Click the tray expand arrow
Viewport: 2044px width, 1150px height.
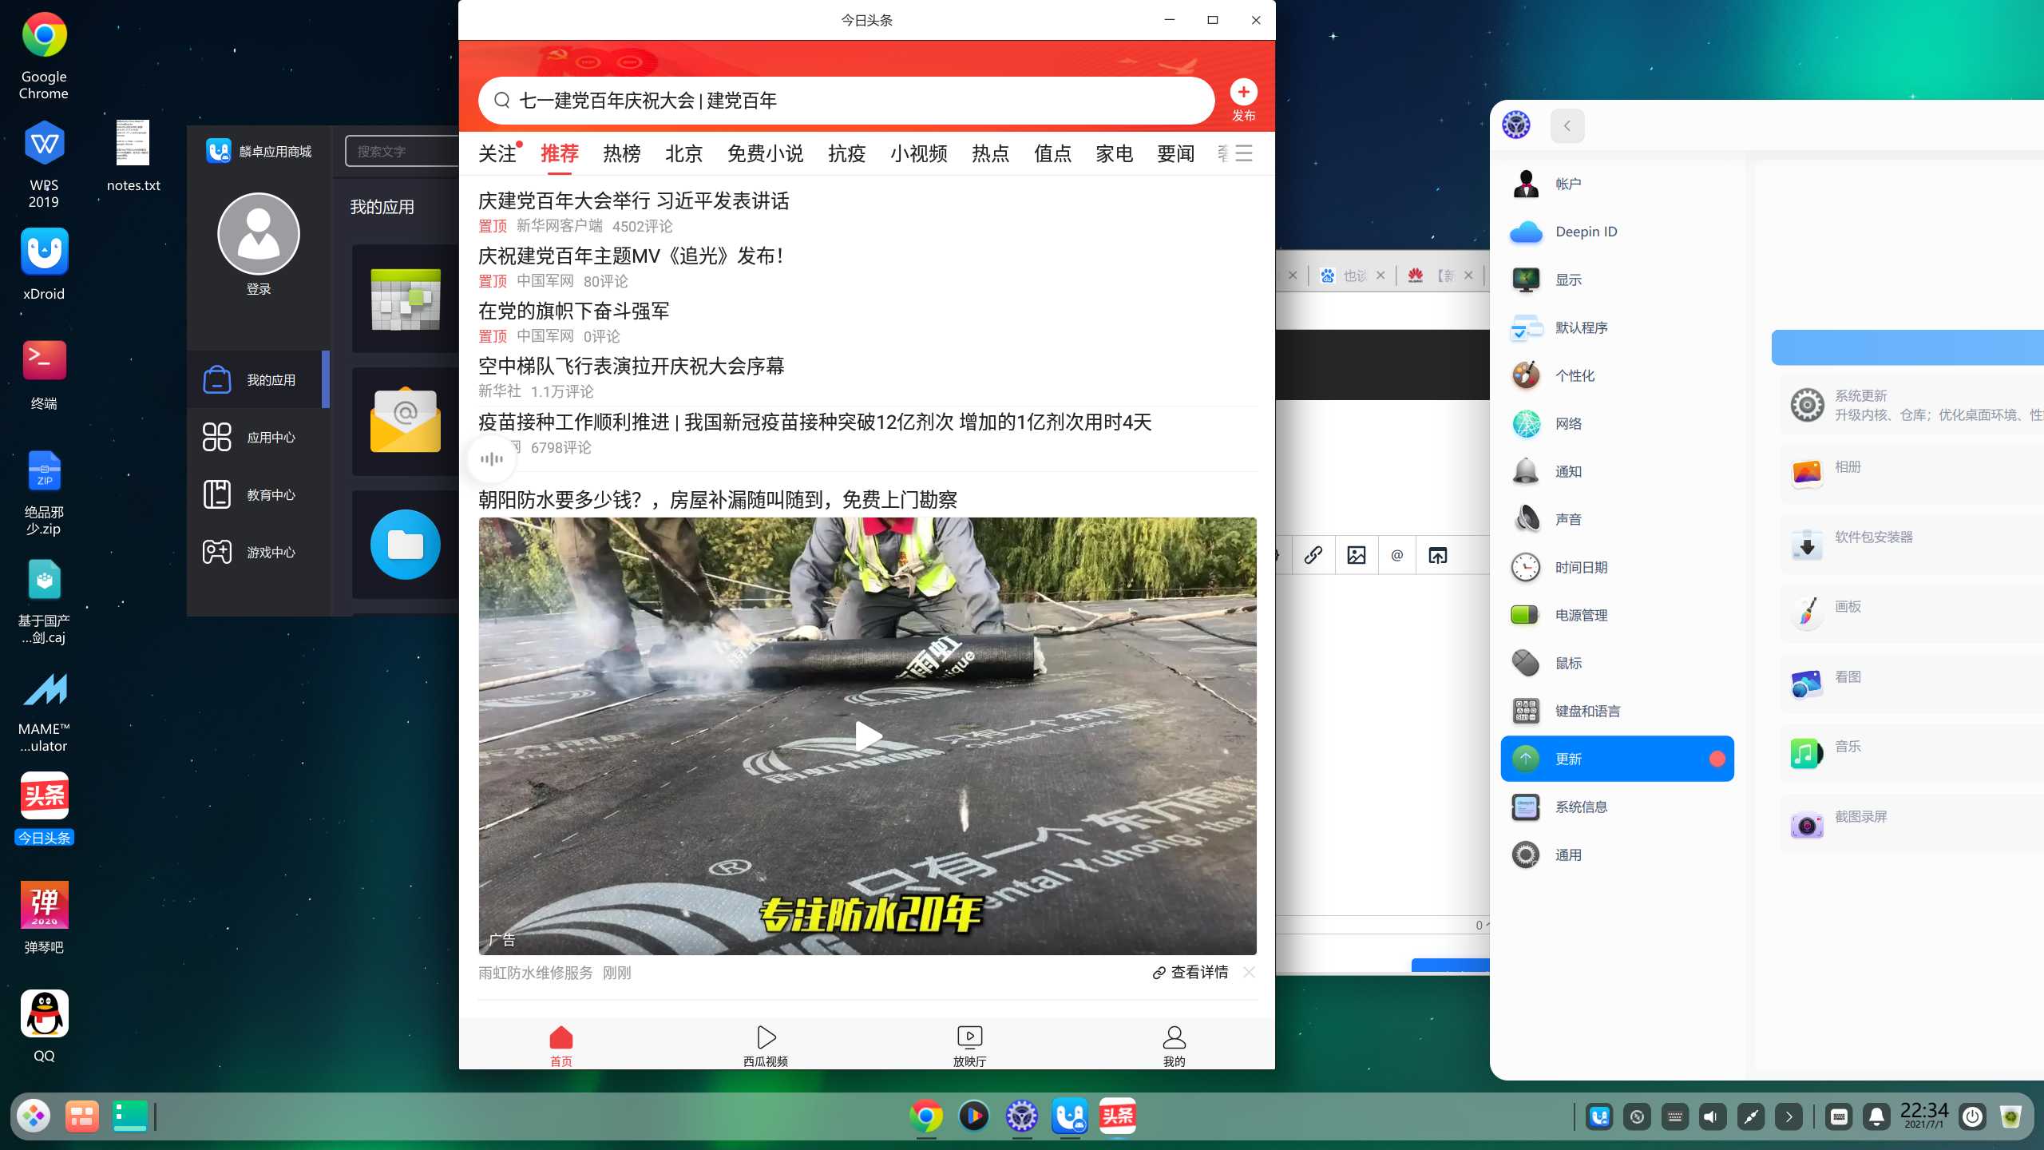click(1788, 1116)
